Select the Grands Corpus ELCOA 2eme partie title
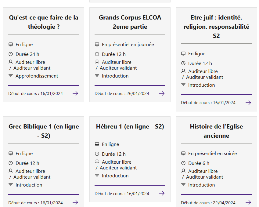The image size is (259, 207). pos(130,22)
